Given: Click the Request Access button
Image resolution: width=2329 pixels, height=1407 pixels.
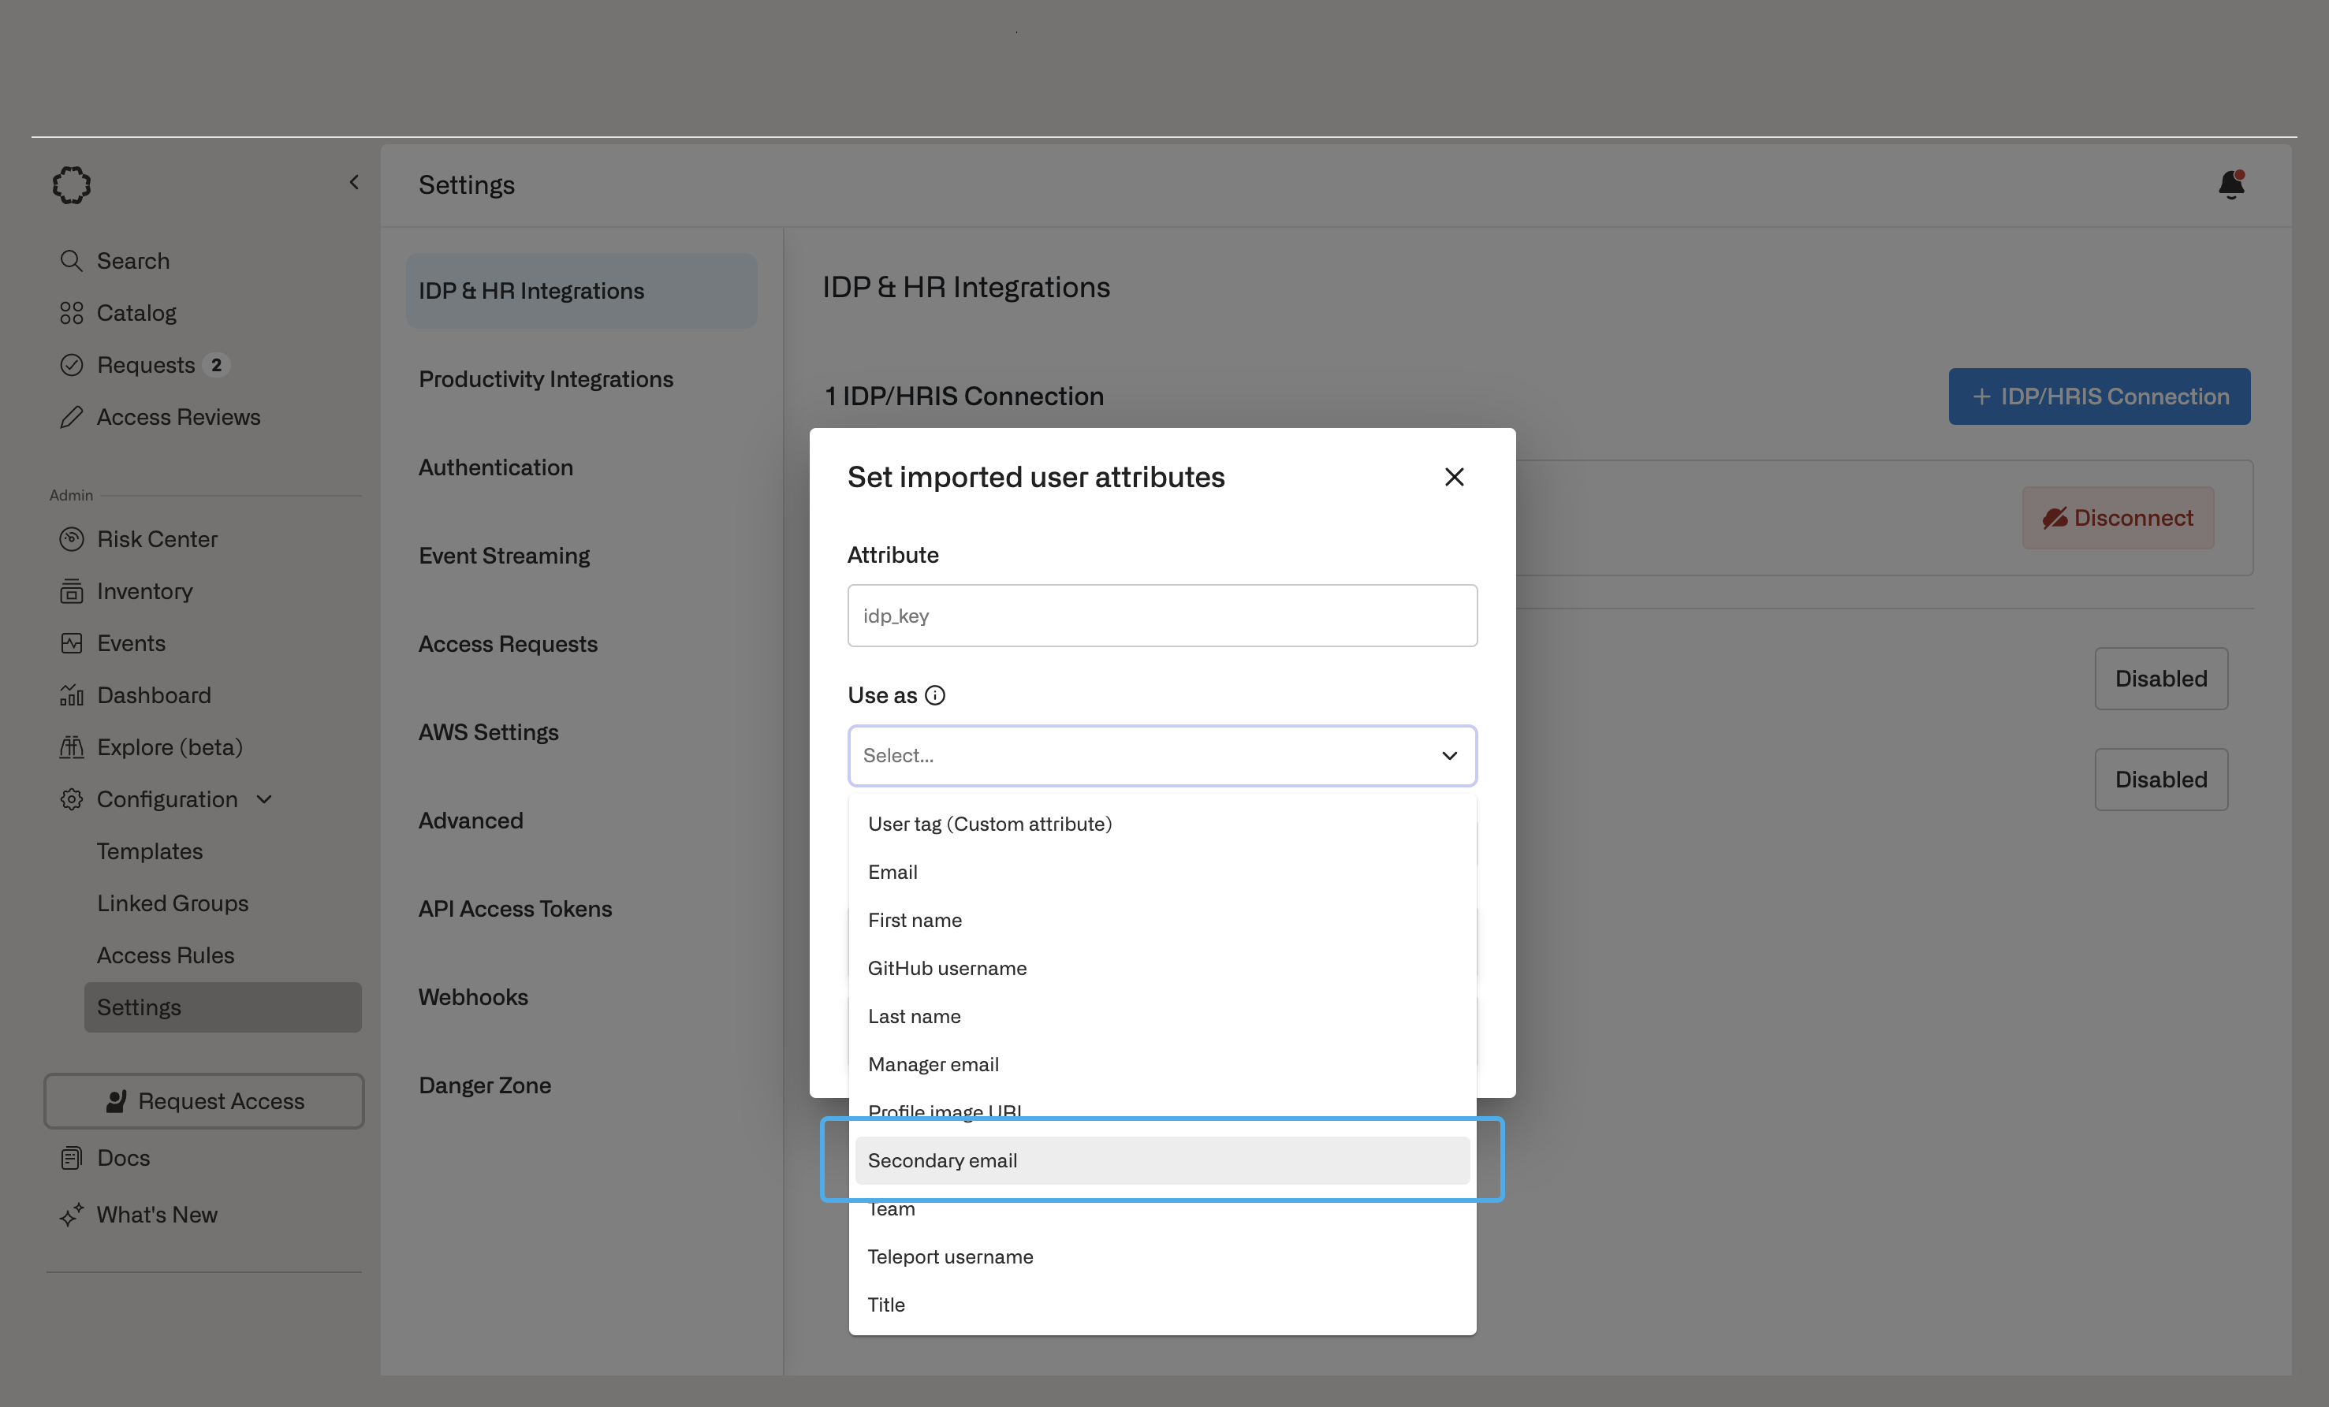Looking at the screenshot, I should [204, 1101].
